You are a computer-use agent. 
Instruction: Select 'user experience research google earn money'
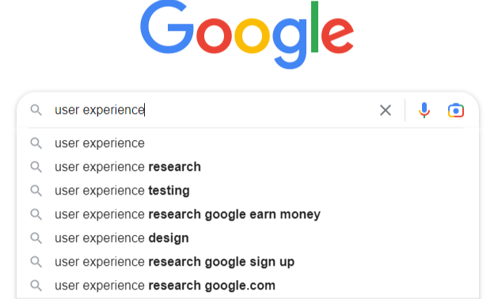[248, 214]
